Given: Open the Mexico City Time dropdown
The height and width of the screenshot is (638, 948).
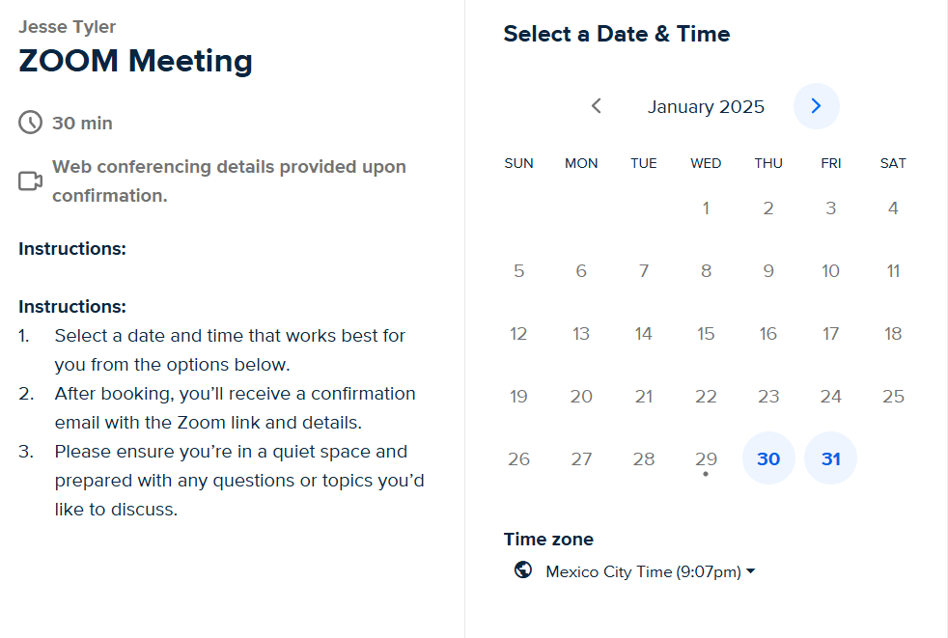Looking at the screenshot, I should (650, 571).
